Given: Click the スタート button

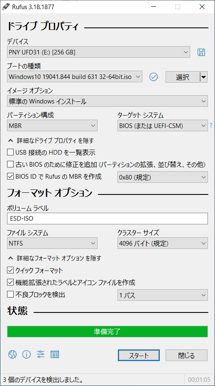Looking at the screenshot, I should tap(139, 356).
